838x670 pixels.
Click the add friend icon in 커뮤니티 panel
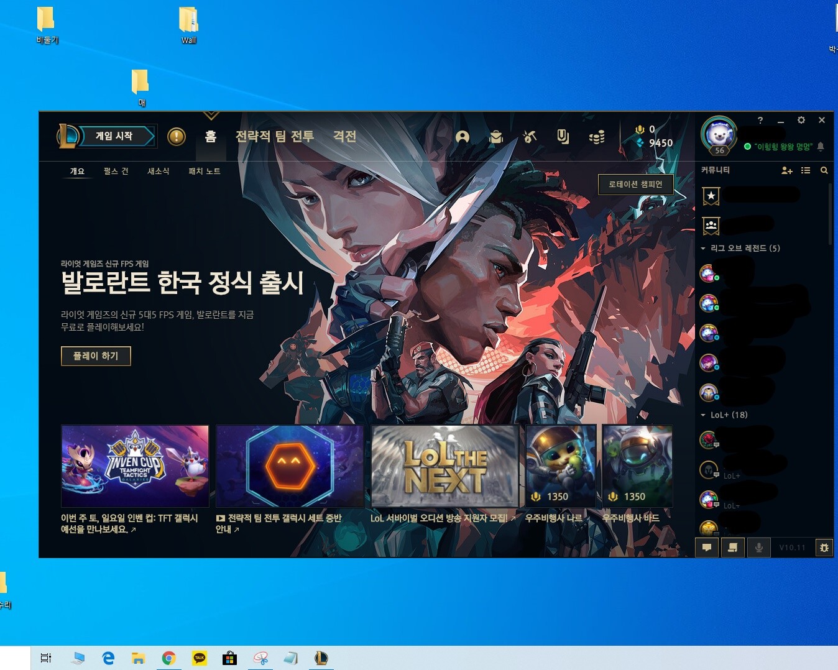pyautogui.click(x=786, y=170)
